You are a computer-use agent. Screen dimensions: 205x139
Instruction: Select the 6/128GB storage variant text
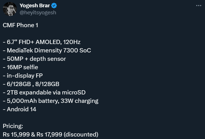(x=19, y=84)
